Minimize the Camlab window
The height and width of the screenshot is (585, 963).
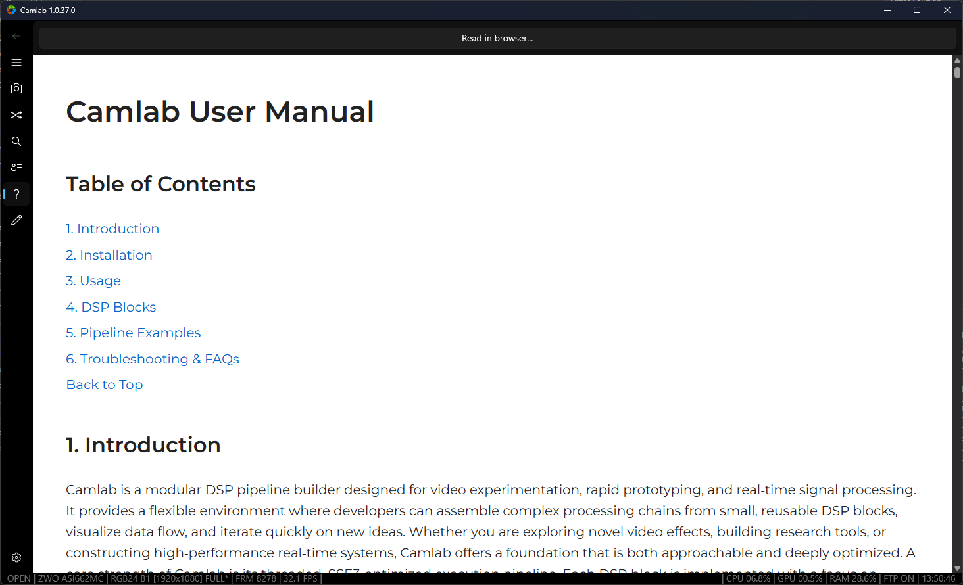pos(887,10)
